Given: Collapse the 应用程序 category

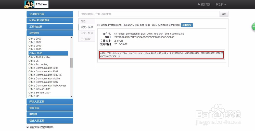Looking at the screenshot, I should click(x=50, y=33).
